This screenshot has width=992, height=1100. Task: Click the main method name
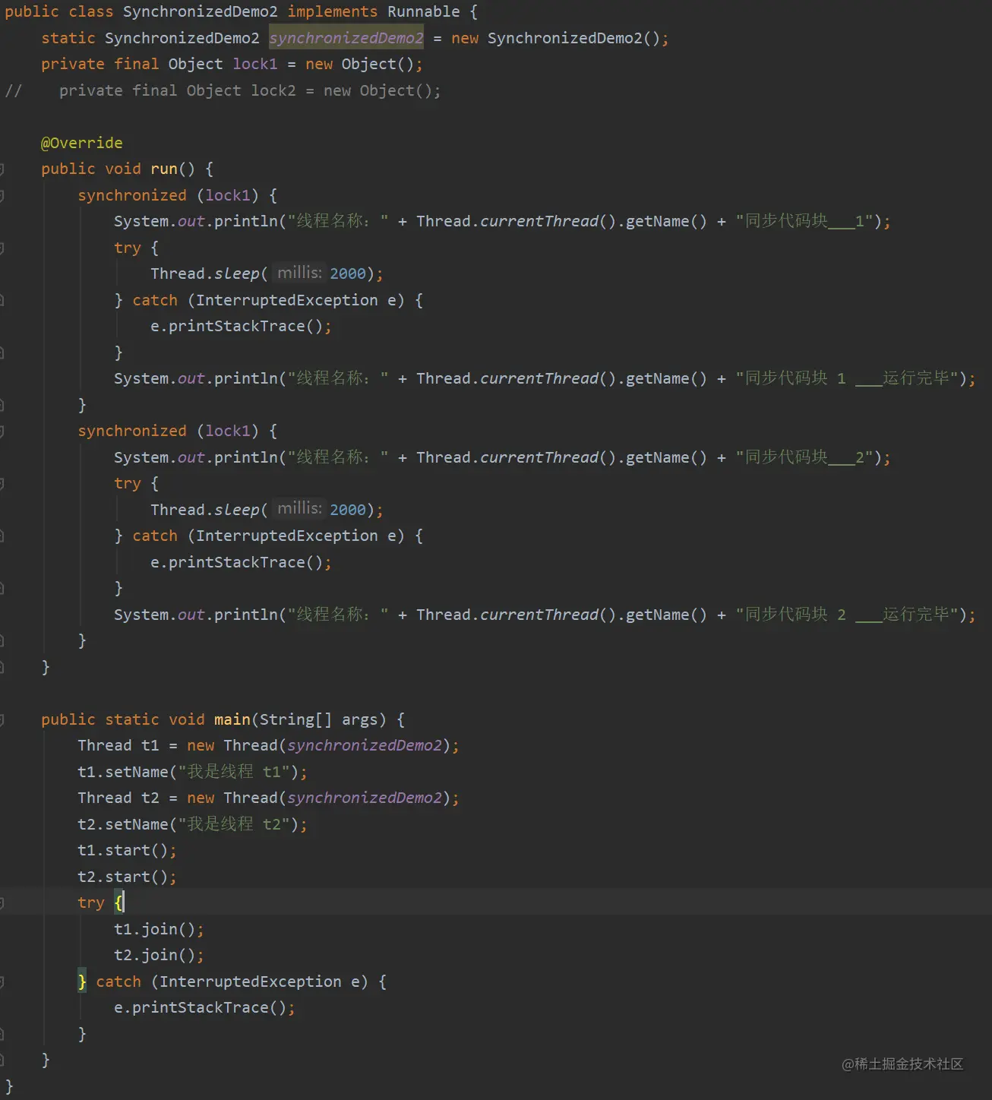pyautogui.click(x=232, y=719)
